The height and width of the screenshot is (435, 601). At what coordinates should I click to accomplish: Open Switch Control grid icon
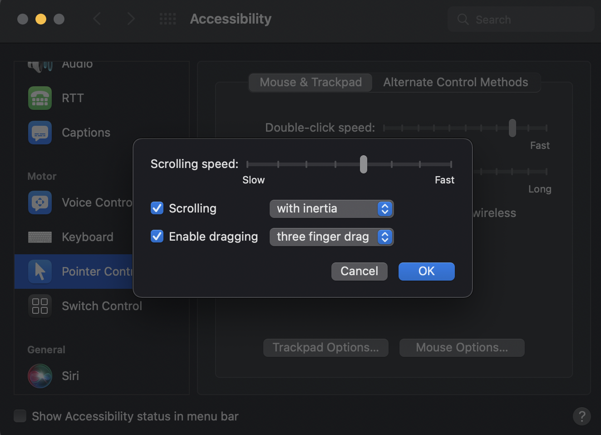40,306
